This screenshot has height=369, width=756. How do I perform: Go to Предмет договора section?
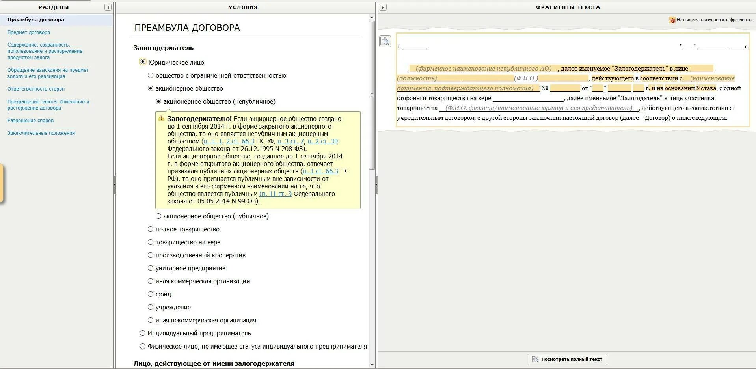point(29,32)
